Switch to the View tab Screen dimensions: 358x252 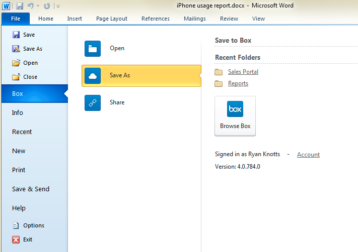[258, 19]
